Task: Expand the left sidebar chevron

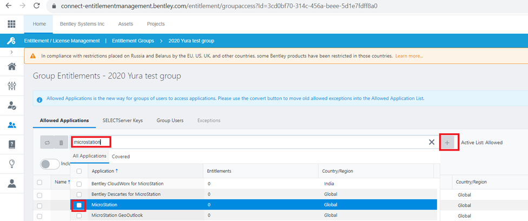Action: pos(11,51)
